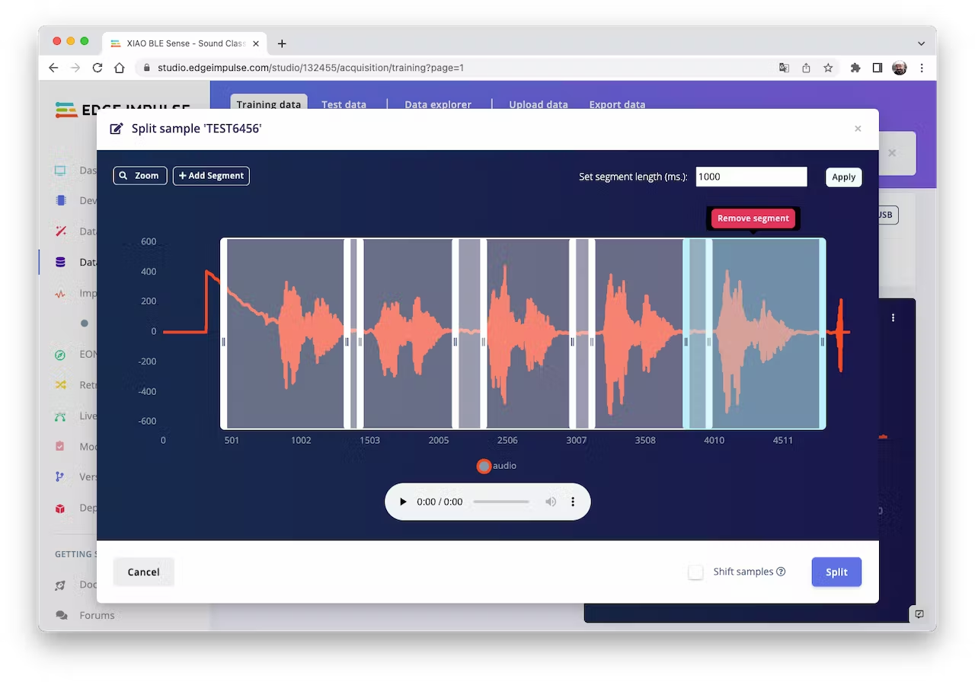Click the highlighted last segment near 4511
The width and height of the screenshot is (975, 682).
click(x=766, y=333)
